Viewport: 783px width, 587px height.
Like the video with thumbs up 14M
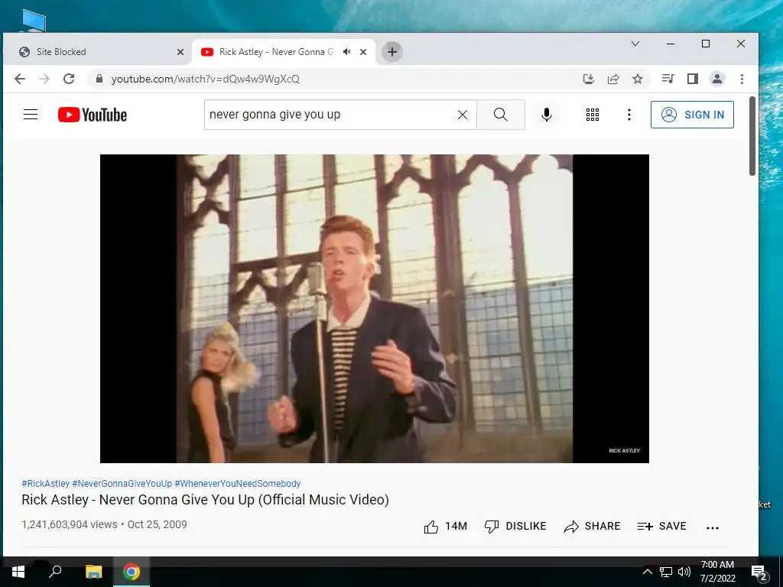pos(446,526)
